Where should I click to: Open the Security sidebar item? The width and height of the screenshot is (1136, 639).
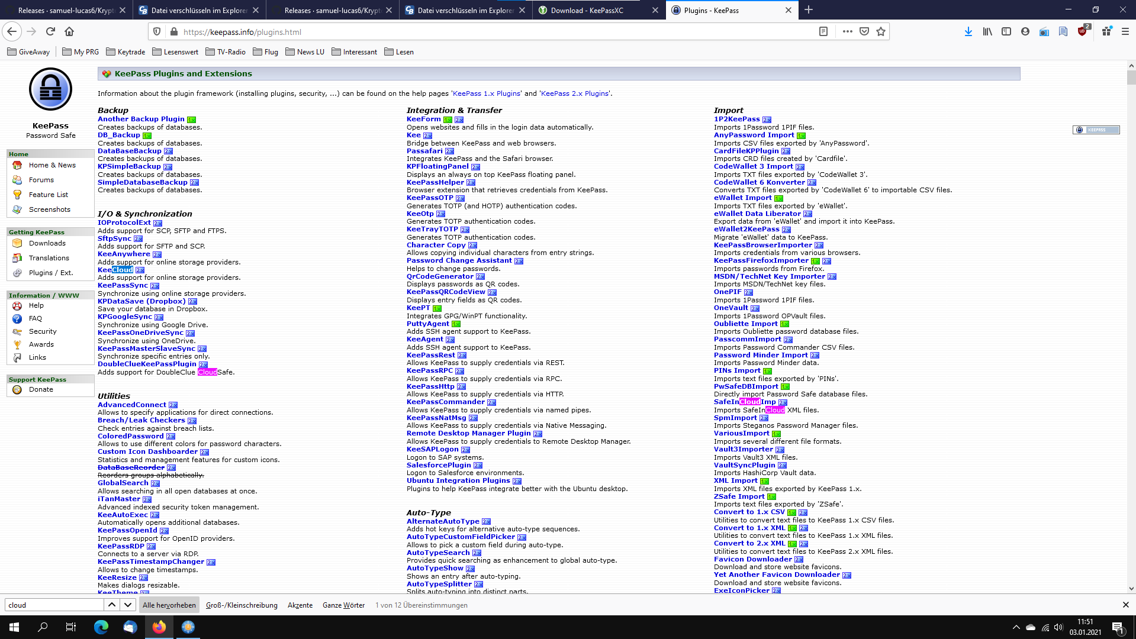click(43, 331)
